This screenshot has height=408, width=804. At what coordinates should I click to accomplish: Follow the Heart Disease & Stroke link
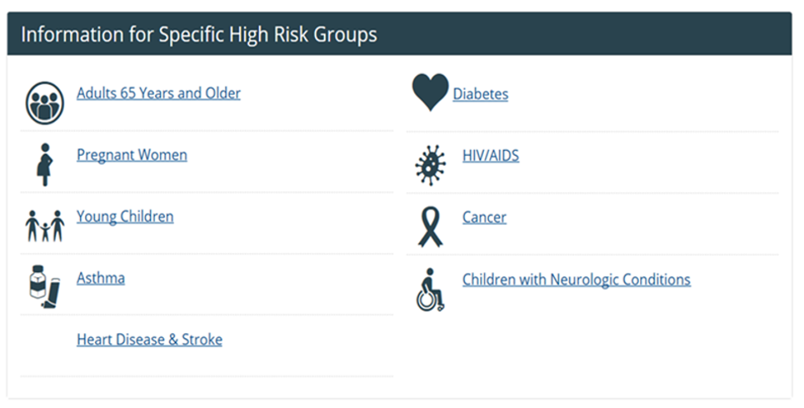pyautogui.click(x=149, y=340)
